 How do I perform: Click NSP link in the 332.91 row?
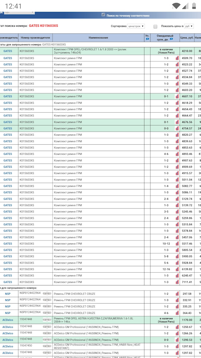[x=8, y=300]
